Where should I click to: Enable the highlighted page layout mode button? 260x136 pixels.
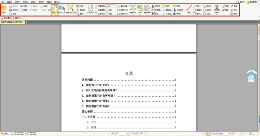pyautogui.click(x=208, y=133)
